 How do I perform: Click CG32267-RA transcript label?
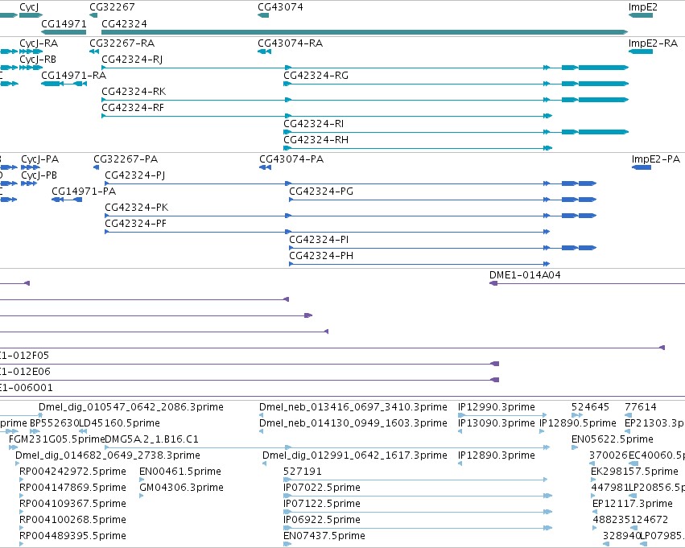click(122, 43)
